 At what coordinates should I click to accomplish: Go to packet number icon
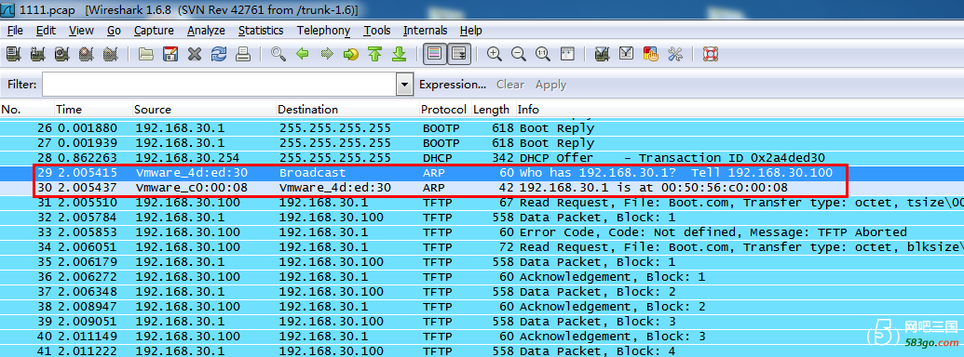point(351,54)
